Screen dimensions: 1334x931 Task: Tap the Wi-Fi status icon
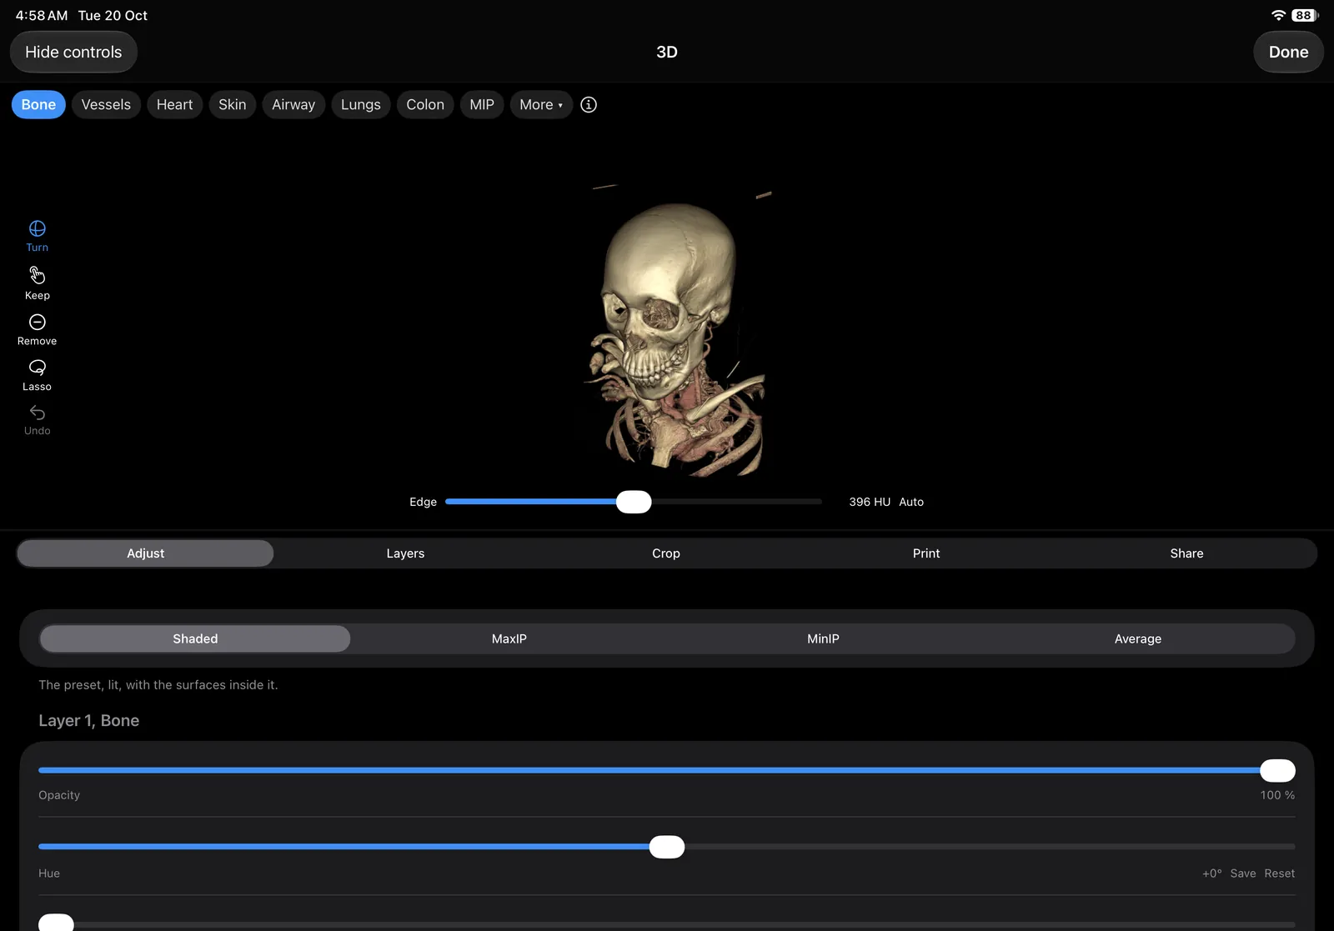pos(1278,15)
